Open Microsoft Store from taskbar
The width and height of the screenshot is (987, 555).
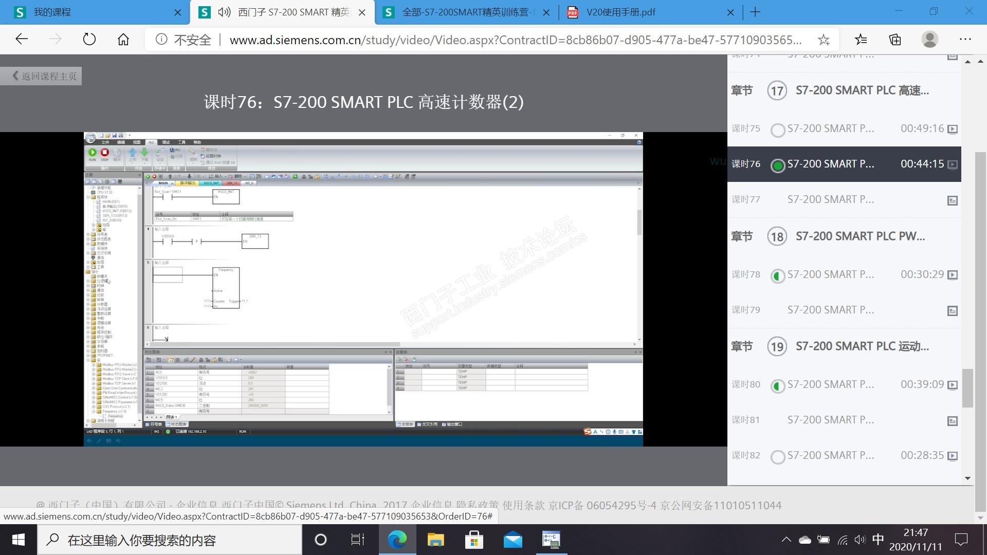[473, 540]
